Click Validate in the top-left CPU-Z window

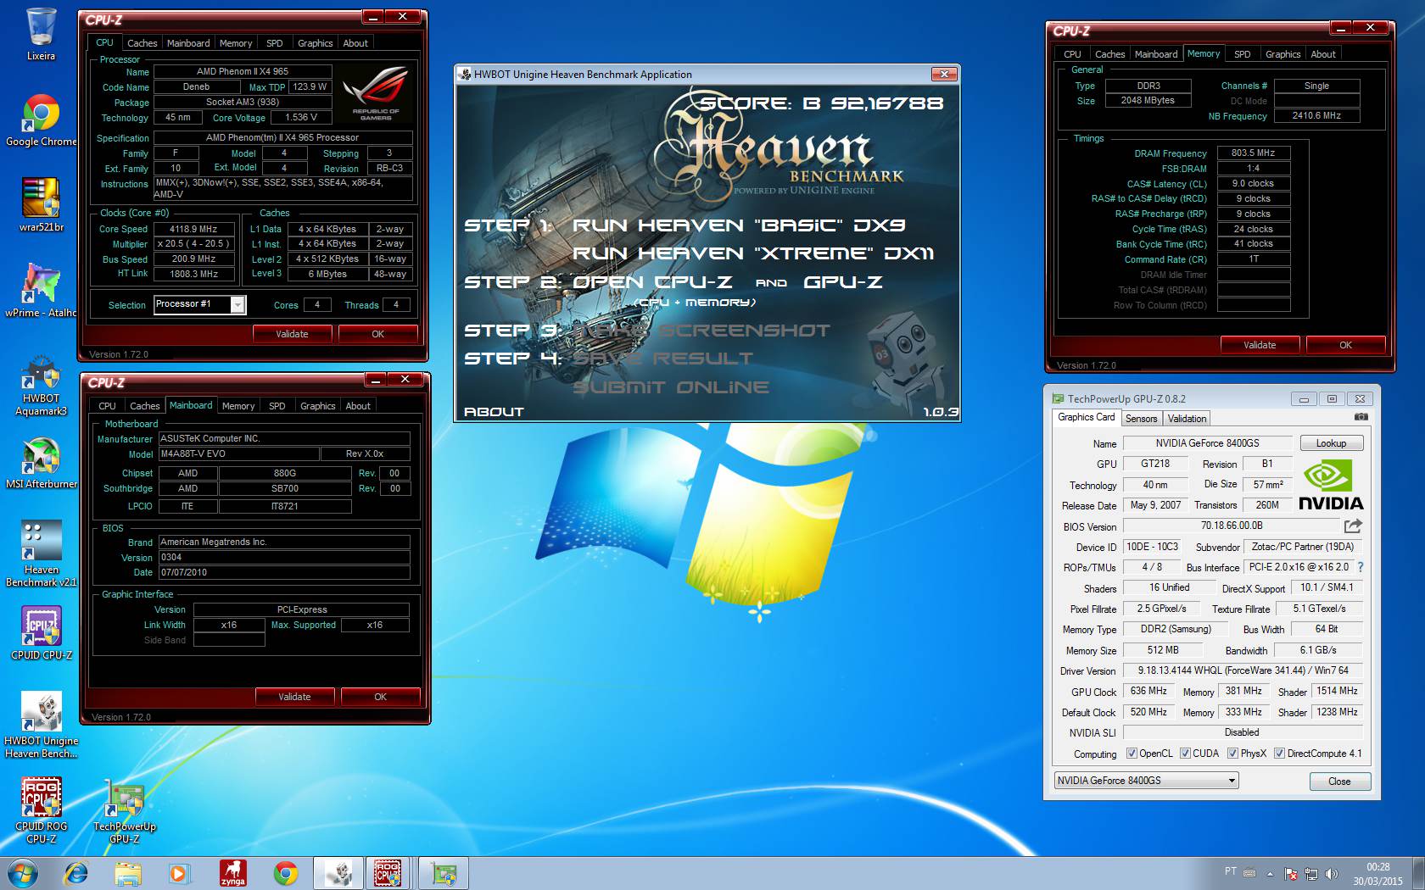point(292,334)
